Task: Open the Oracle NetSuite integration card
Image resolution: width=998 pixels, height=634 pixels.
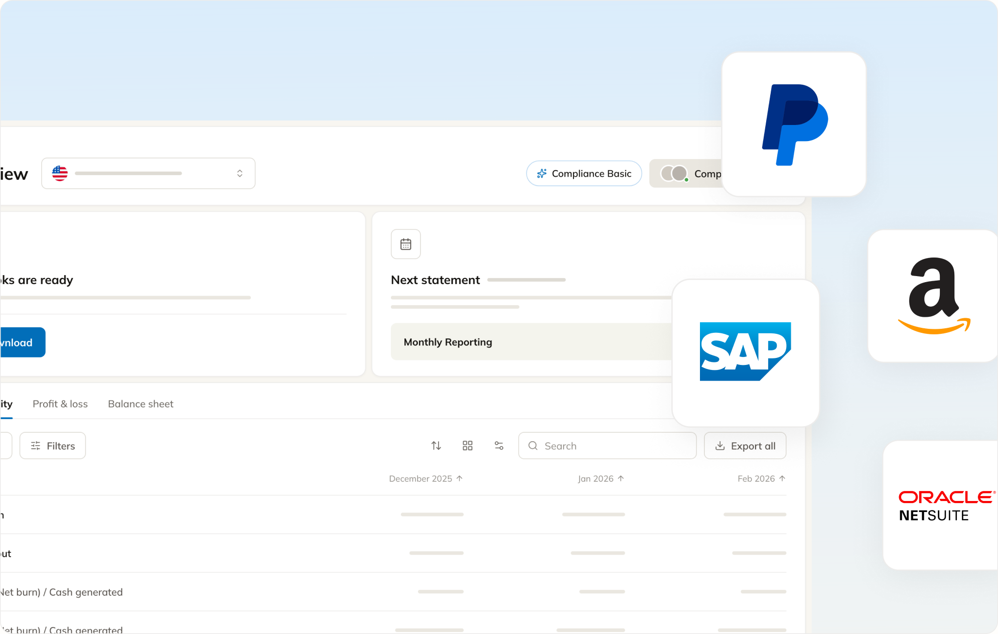Action: [x=941, y=505]
